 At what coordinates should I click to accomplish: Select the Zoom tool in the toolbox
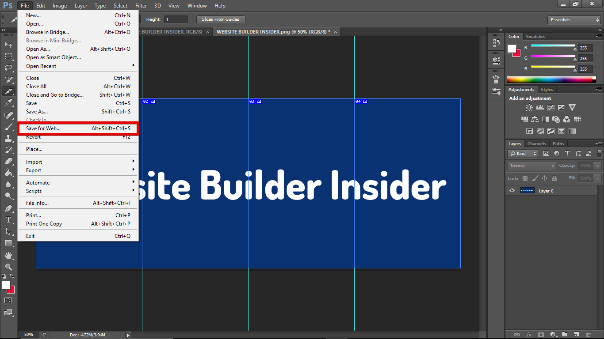tap(8, 267)
